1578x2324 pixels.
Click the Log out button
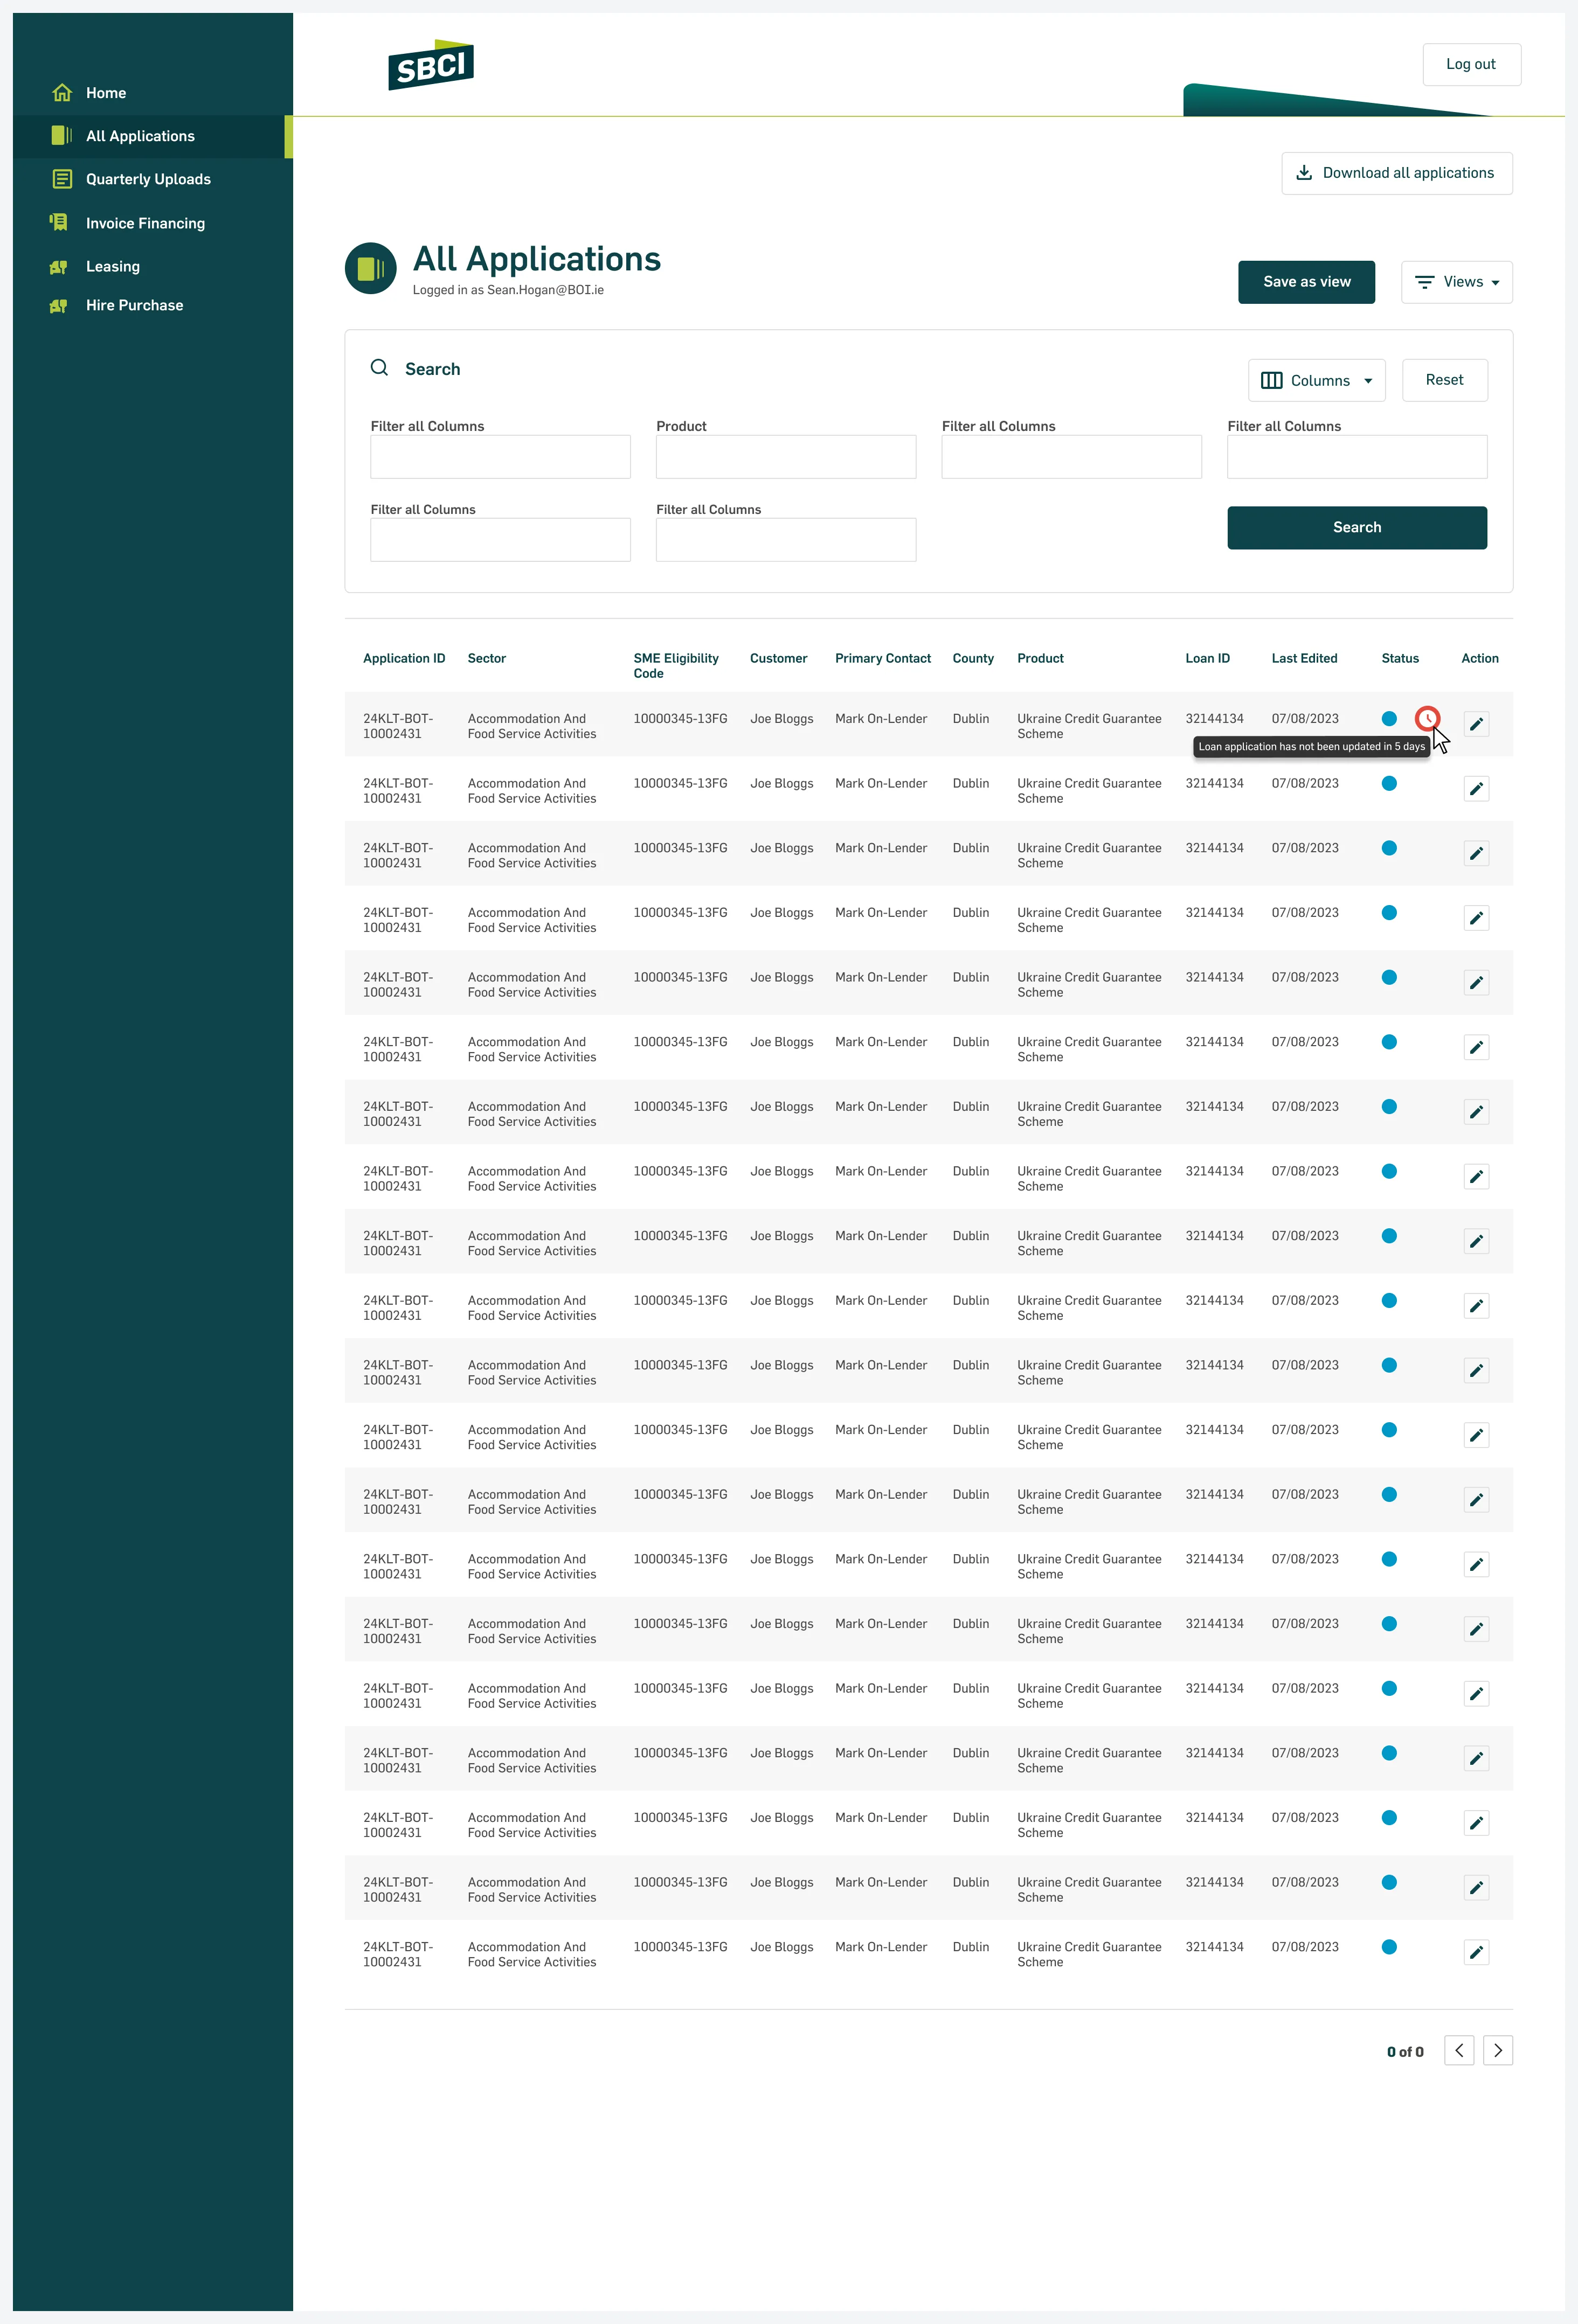[1472, 64]
